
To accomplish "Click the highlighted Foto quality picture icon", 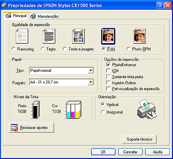I will click(x=108, y=36).
